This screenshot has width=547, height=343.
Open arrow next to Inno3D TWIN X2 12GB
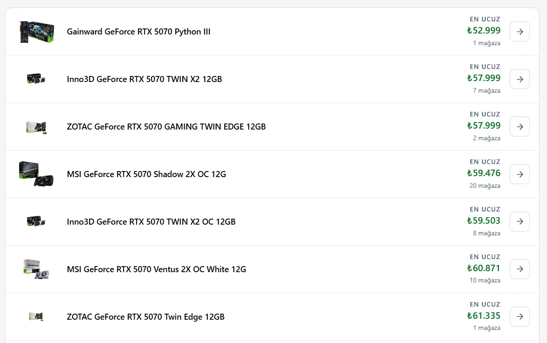click(x=519, y=79)
